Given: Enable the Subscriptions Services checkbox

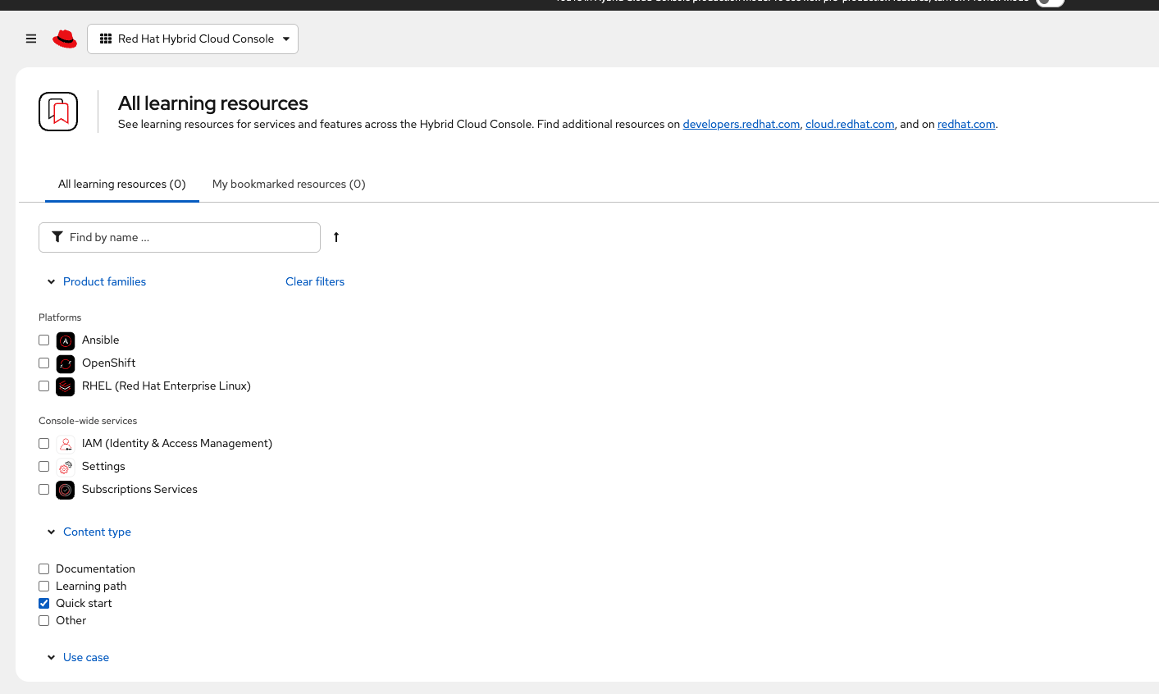Looking at the screenshot, I should [x=44, y=490].
